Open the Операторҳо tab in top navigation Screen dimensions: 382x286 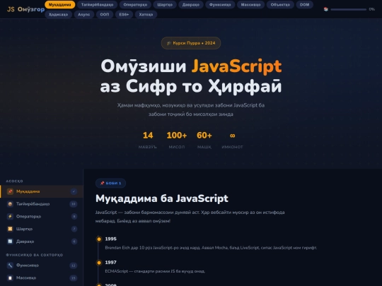pyautogui.click(x=135, y=5)
